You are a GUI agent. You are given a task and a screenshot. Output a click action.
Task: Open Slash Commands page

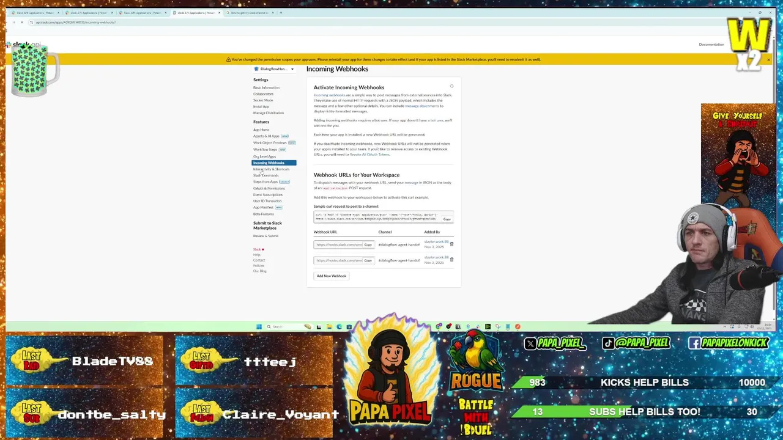coord(265,175)
